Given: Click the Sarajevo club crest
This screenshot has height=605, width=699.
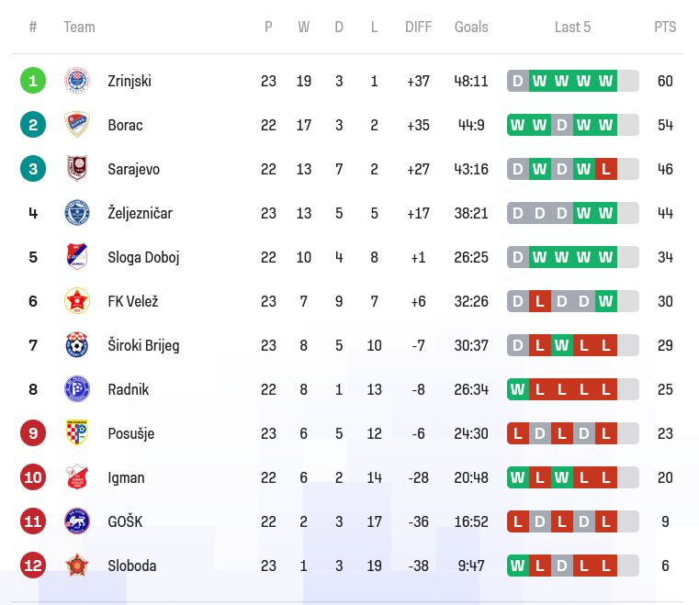Looking at the screenshot, I should tap(77, 169).
